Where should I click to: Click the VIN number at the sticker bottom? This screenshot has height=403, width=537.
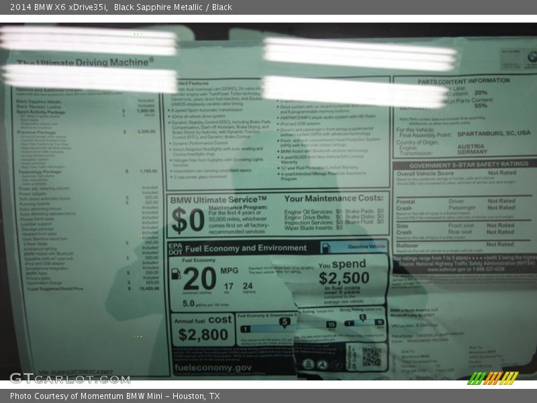click(x=76, y=372)
